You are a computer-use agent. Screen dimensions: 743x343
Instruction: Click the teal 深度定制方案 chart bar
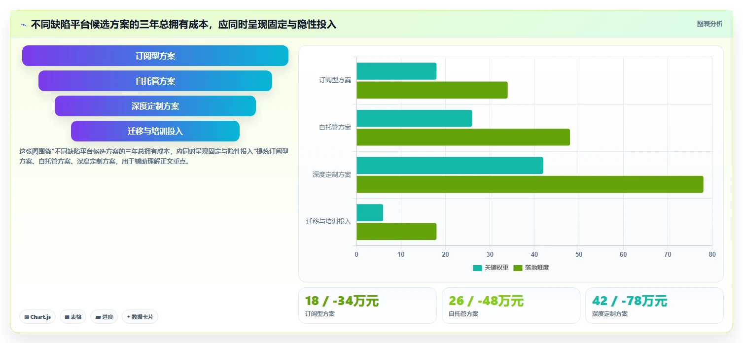click(450, 165)
